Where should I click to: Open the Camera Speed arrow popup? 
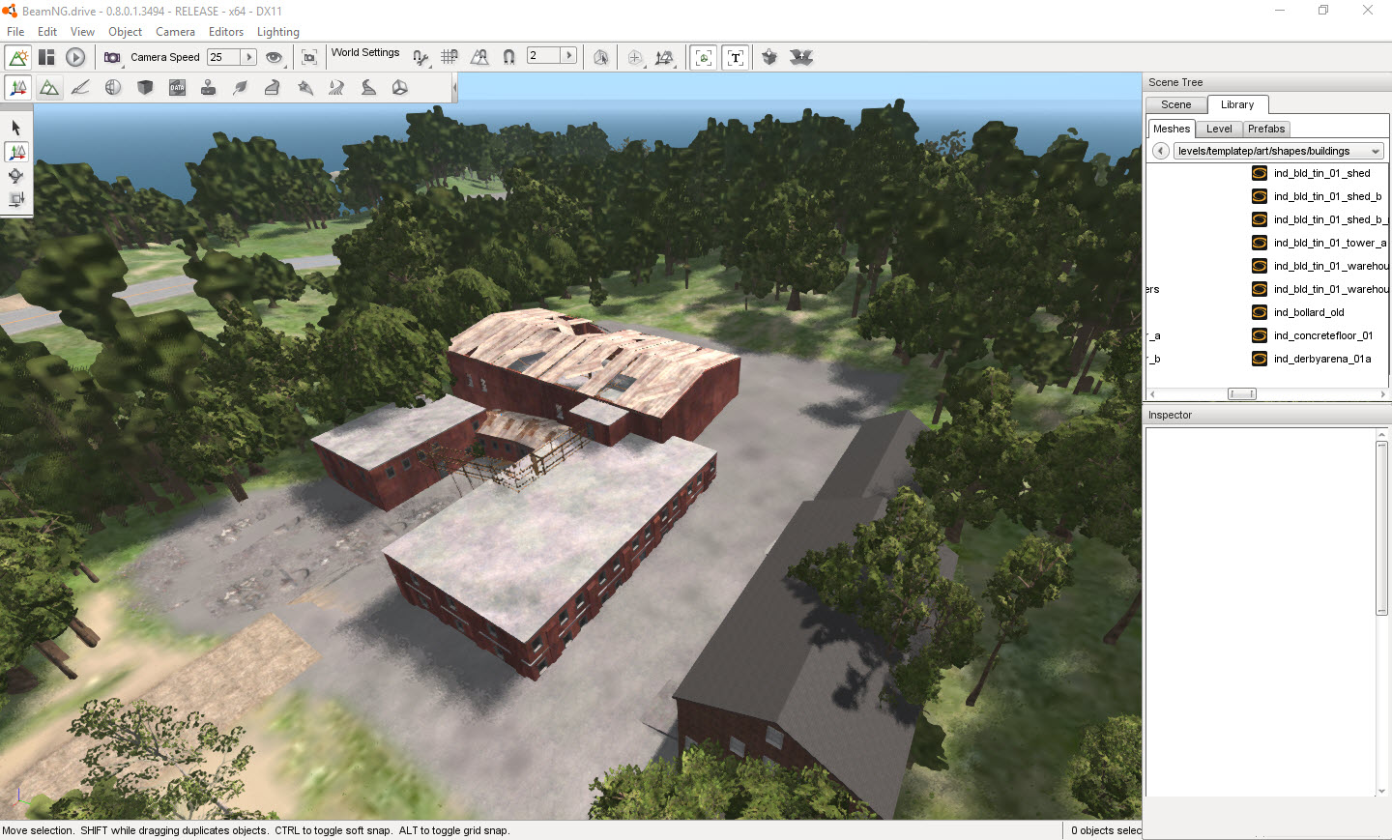[x=248, y=57]
